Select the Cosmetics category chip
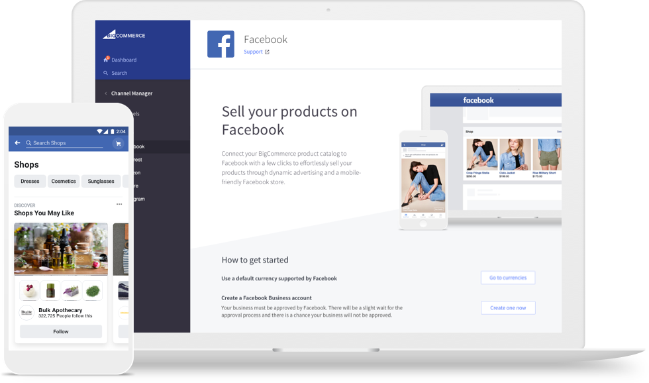 pyautogui.click(x=64, y=182)
